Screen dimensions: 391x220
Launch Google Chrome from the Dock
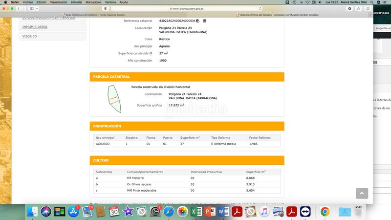[x=325, y=212]
